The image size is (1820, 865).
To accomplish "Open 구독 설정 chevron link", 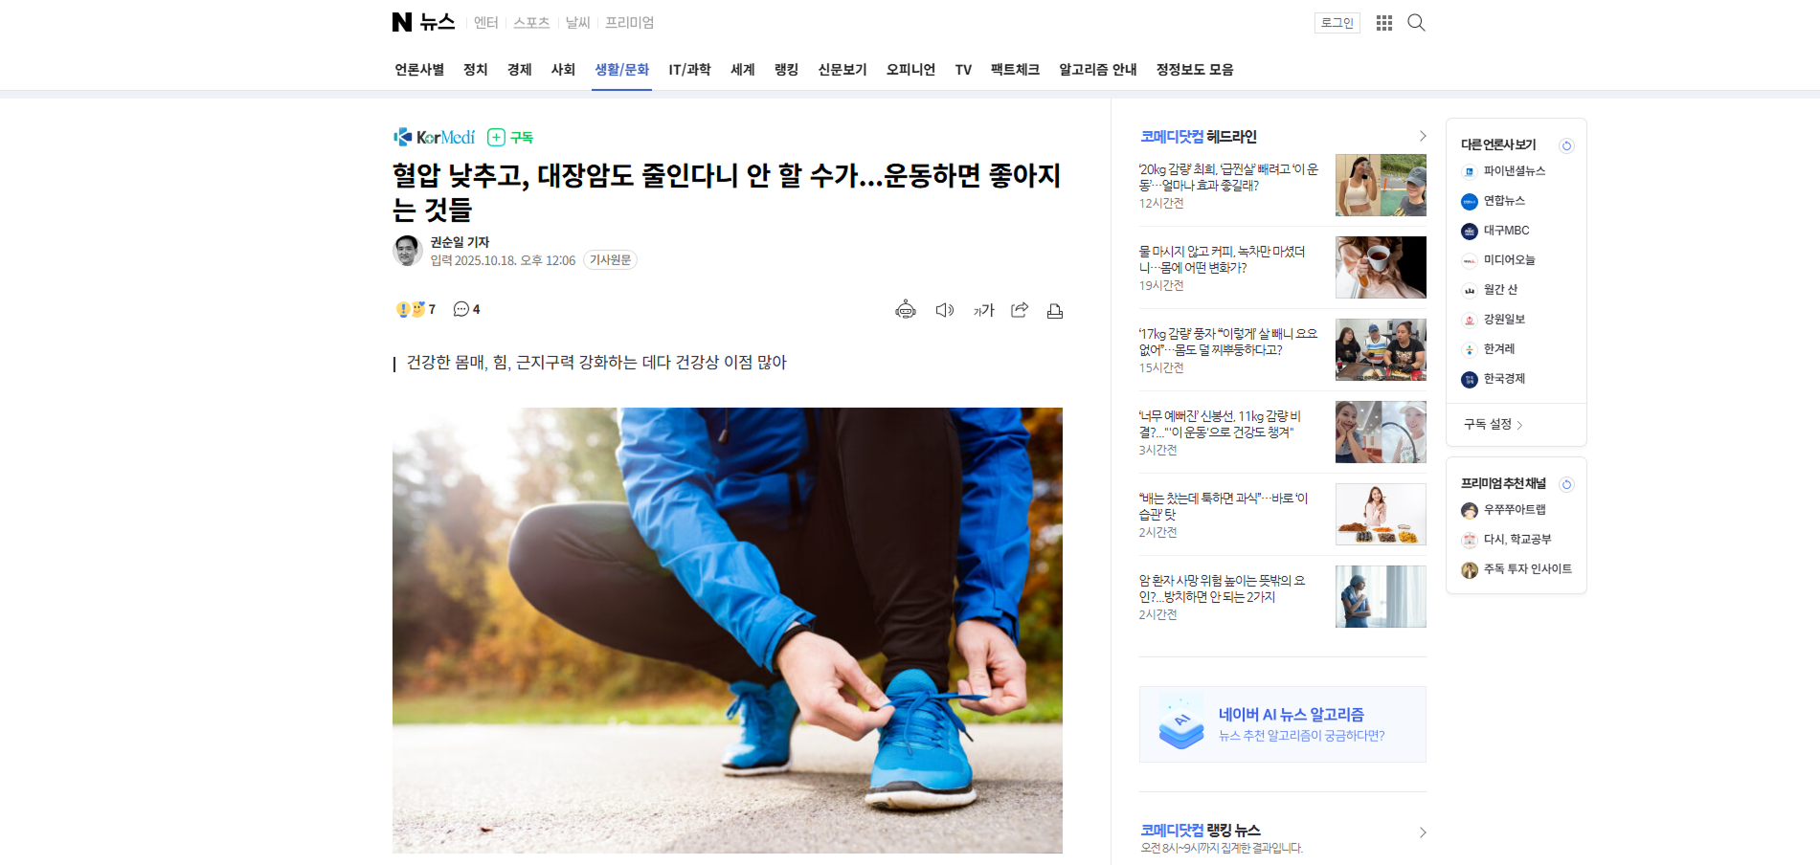I will [x=1494, y=424].
